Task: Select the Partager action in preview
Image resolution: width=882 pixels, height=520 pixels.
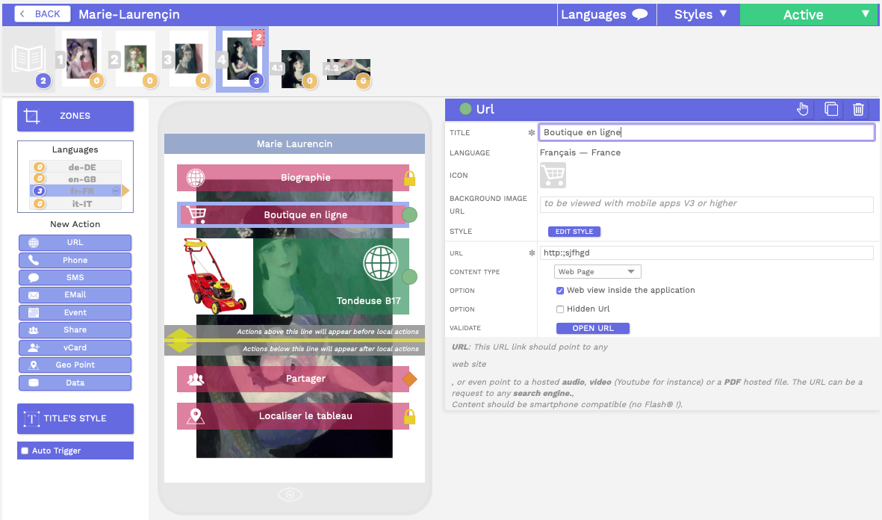Action: click(x=293, y=379)
